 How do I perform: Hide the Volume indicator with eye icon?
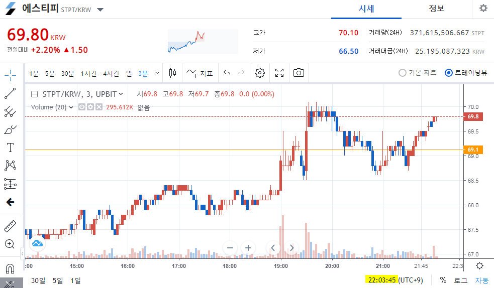(82, 107)
